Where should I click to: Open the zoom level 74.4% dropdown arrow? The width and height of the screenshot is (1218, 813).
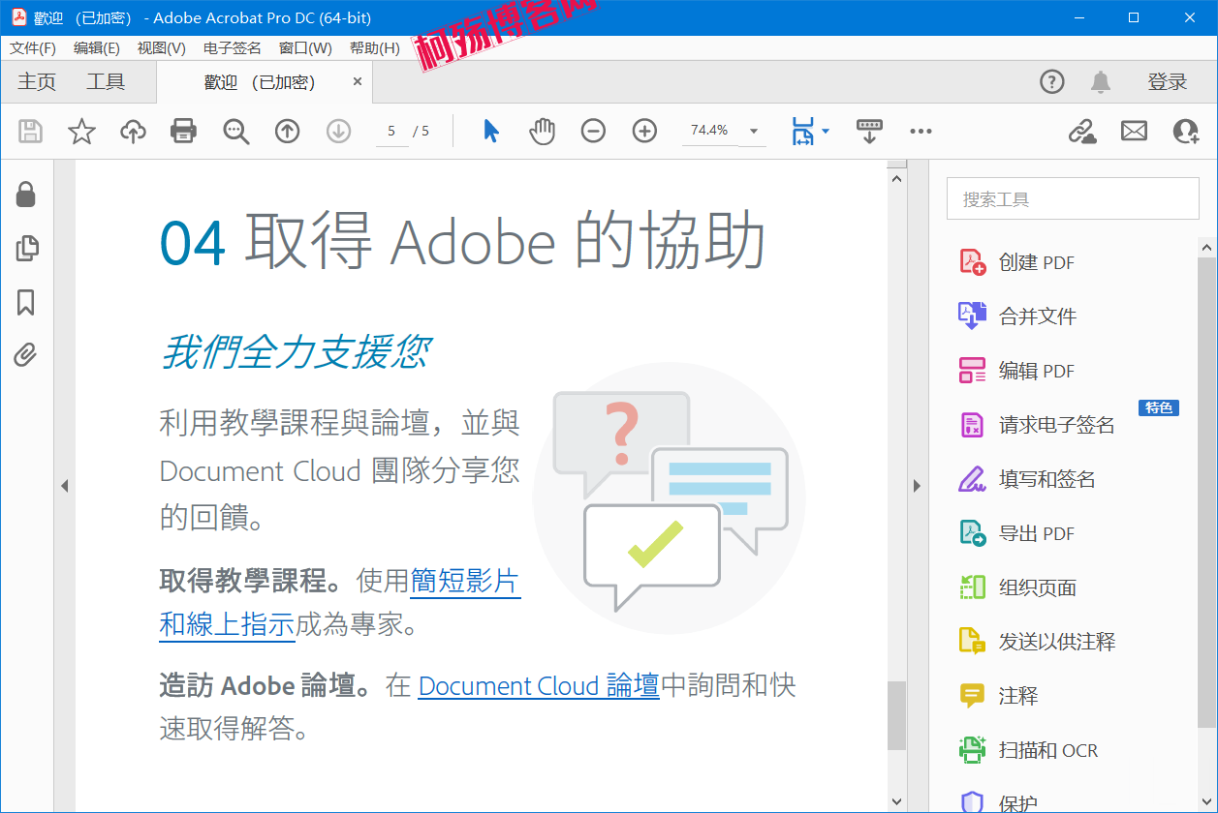pos(754,131)
